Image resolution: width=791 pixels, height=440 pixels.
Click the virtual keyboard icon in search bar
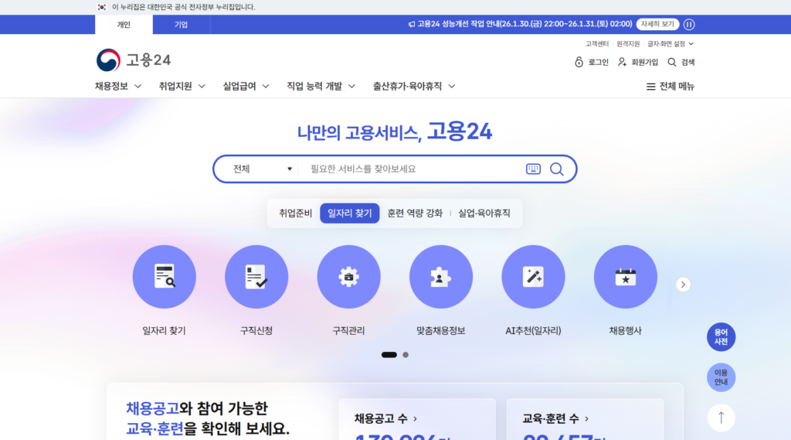coord(533,169)
